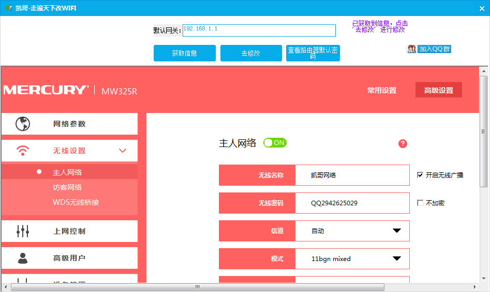Open the 上网控制 menu
The width and height of the screenshot is (490, 292).
pyautogui.click(x=69, y=231)
